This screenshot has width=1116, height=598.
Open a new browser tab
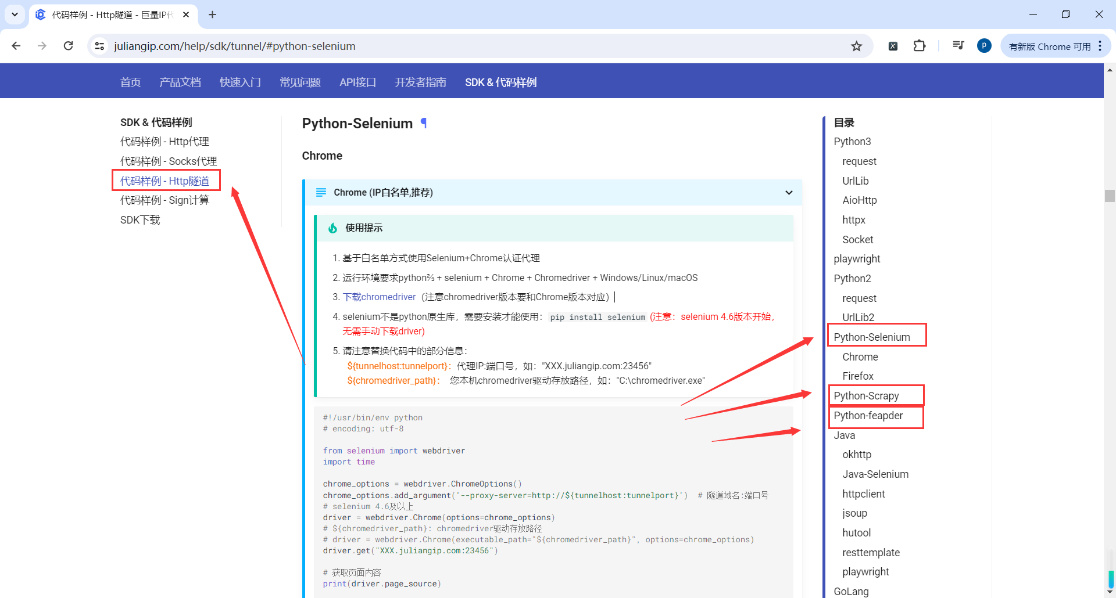[x=213, y=15]
